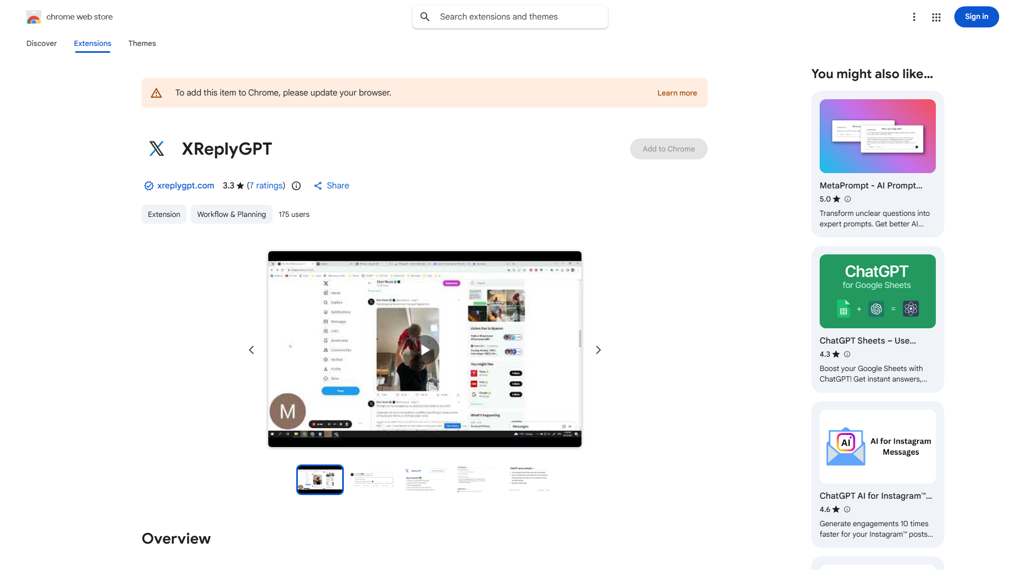This screenshot has height=570, width=1014.
Task: Click the Chrome Web Store logo
Action: coord(33,16)
